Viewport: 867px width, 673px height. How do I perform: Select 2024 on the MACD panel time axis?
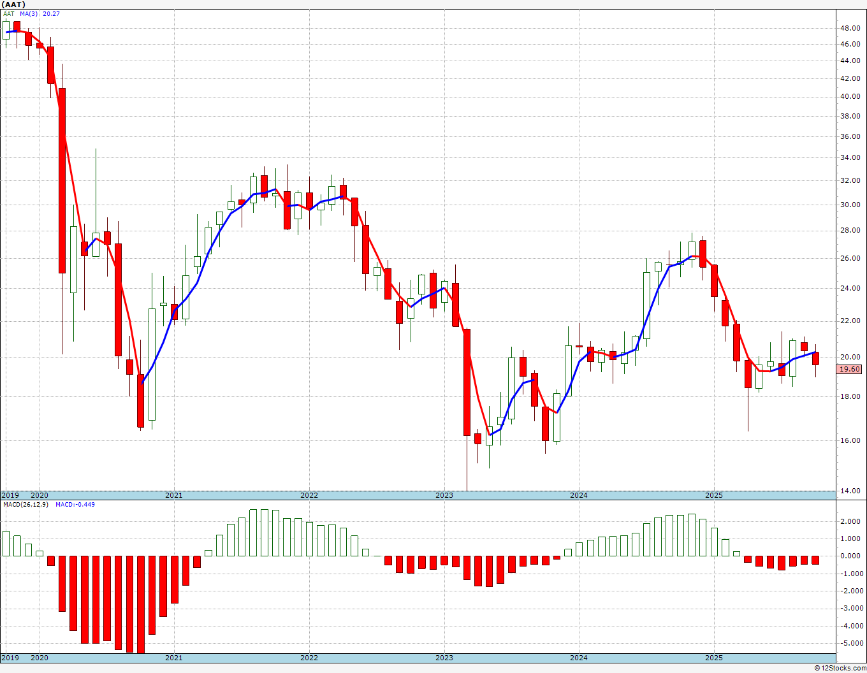(579, 658)
